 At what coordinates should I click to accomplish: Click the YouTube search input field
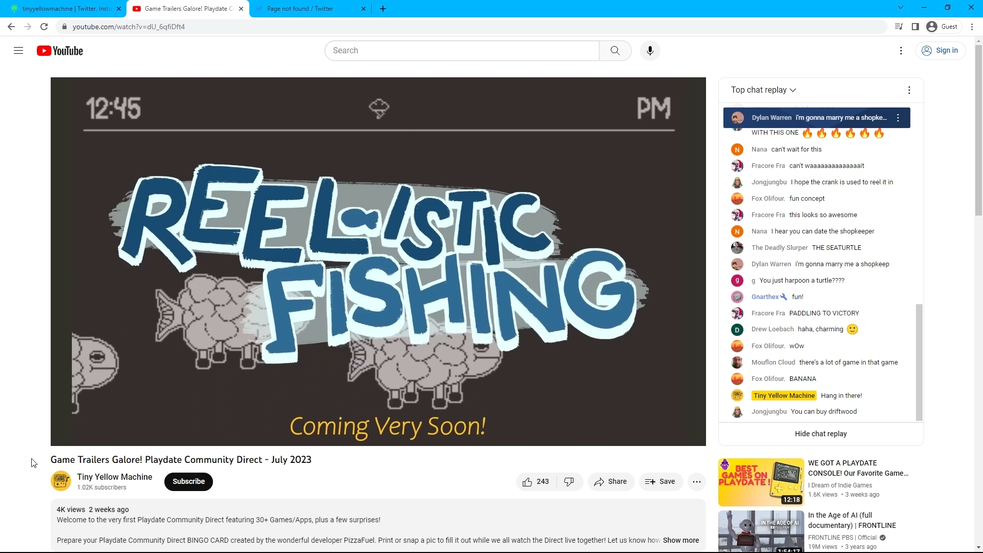click(x=462, y=51)
